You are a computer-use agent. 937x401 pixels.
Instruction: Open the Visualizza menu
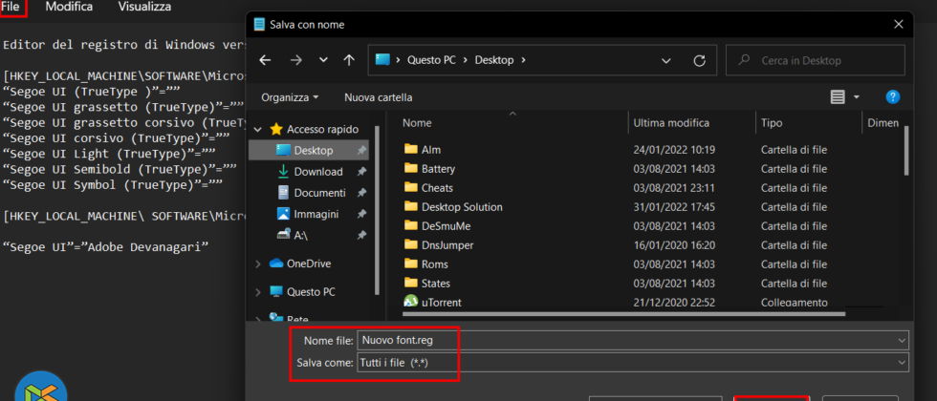(x=144, y=7)
